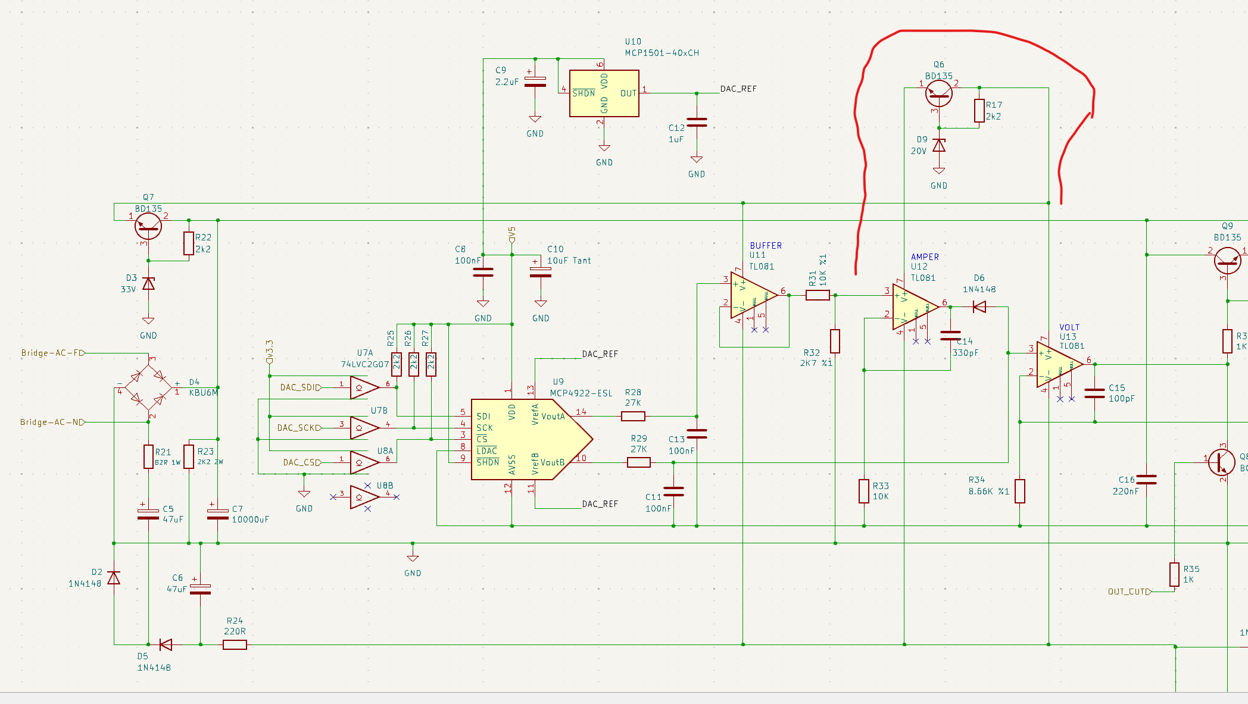1248x704 pixels.
Task: Select the R31 10K 1% resistor
Action: [x=818, y=295]
